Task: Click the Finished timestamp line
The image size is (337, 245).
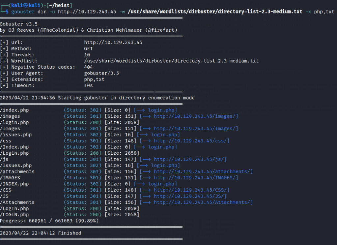Action: click(41, 233)
